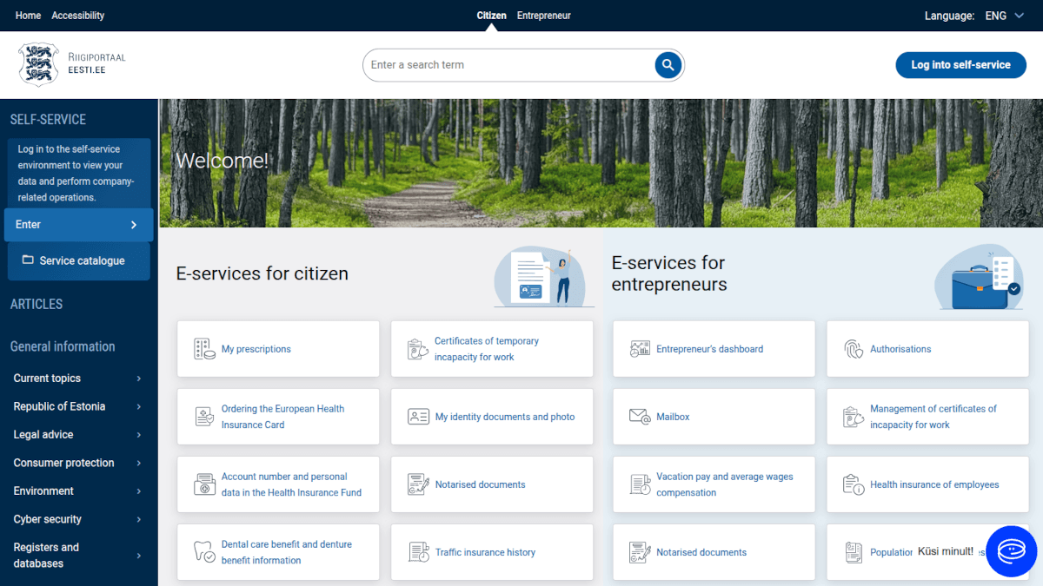Image resolution: width=1043 pixels, height=586 pixels.
Task: Click the employee health insurance icon
Action: click(854, 484)
